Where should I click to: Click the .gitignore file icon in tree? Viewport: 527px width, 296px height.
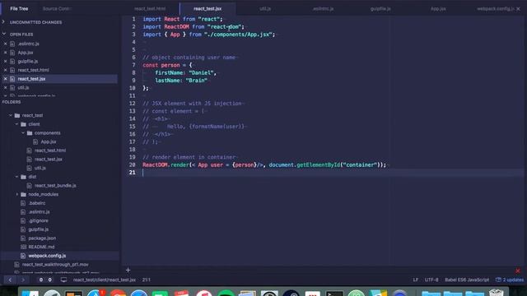point(23,220)
